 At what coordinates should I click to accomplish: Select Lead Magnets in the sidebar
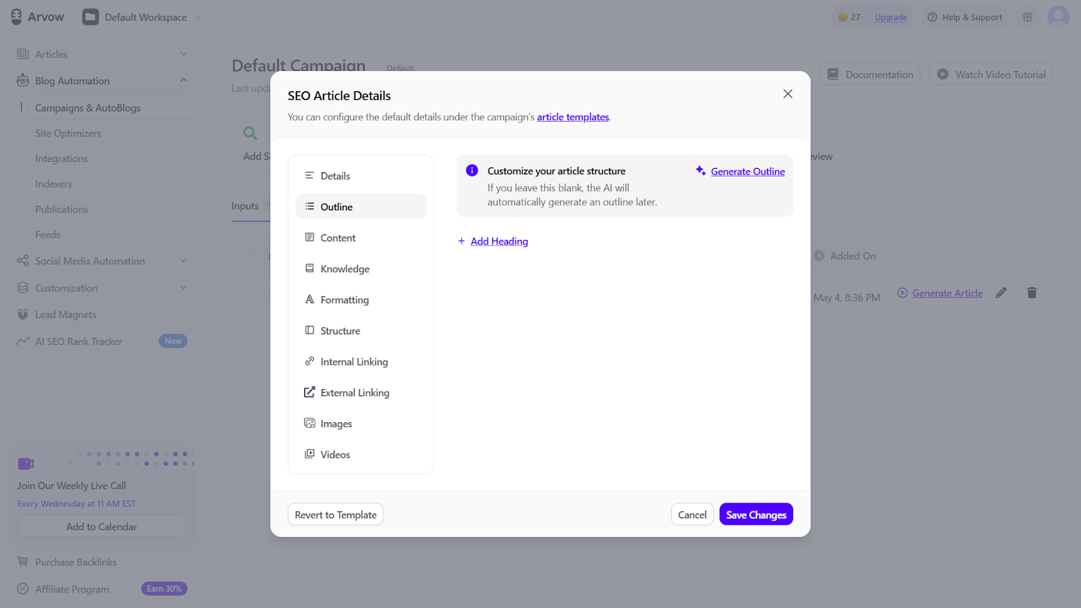coord(66,314)
